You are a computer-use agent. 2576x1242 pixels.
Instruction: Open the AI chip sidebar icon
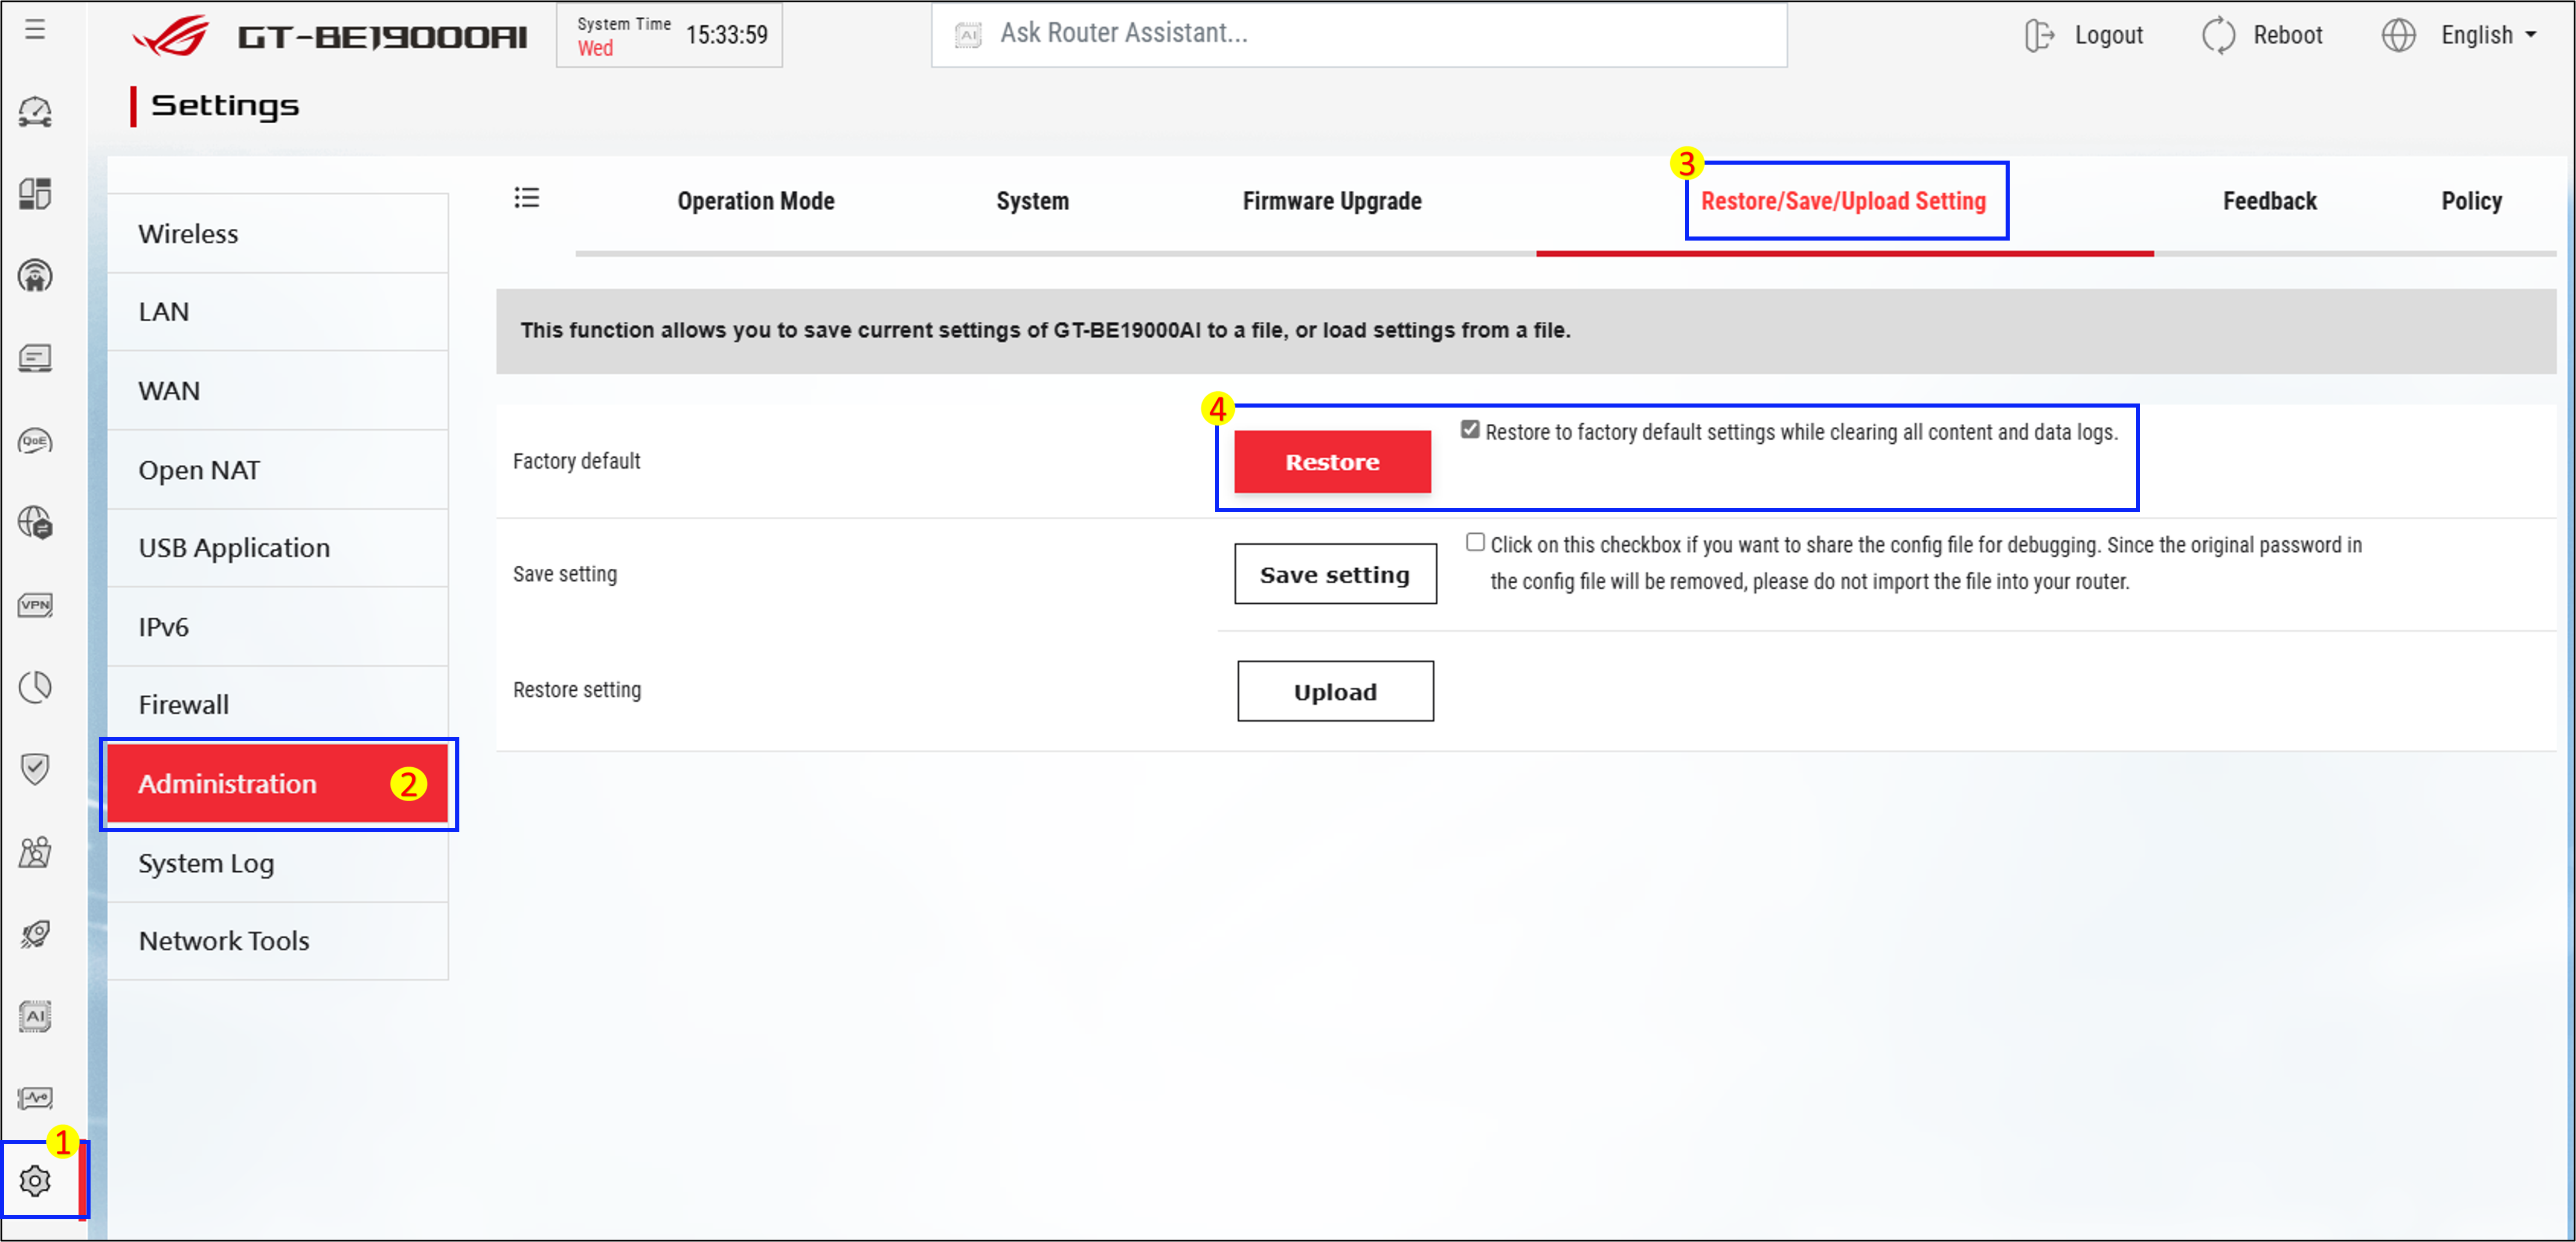[35, 1016]
